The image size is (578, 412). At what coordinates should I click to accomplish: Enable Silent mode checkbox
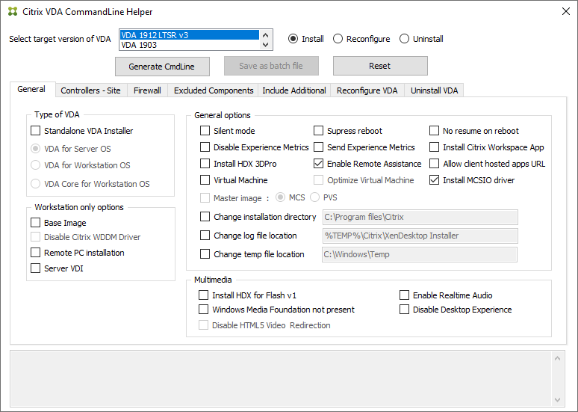click(x=205, y=131)
